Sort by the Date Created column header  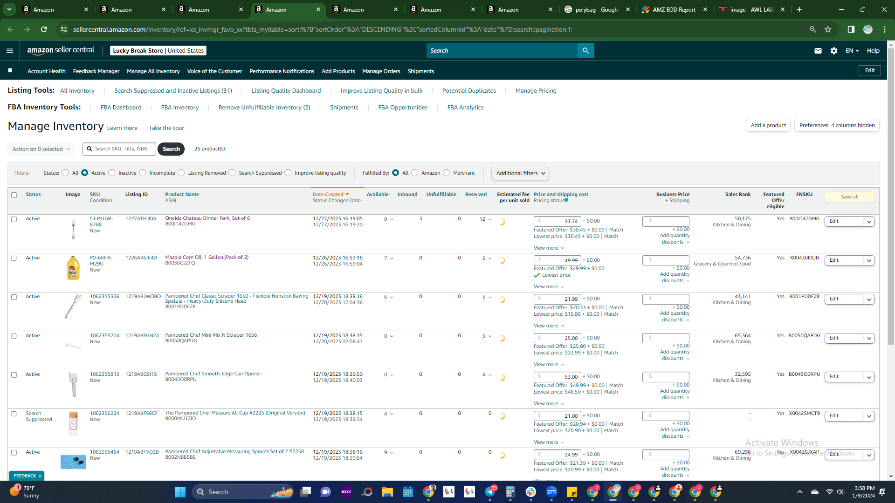pyautogui.click(x=331, y=195)
